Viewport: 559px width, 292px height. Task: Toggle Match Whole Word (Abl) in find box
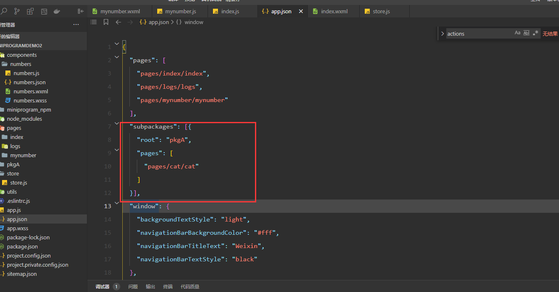click(527, 33)
